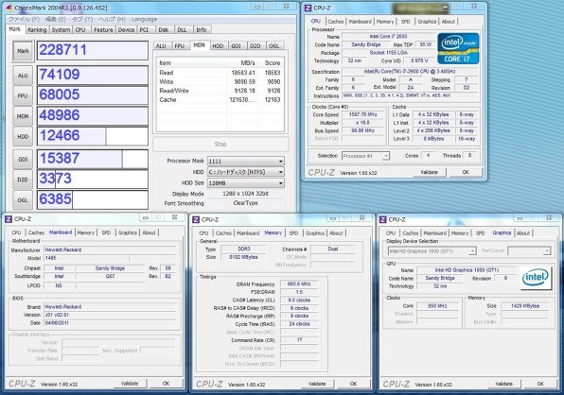Open the 編集 (E) menu

point(56,19)
